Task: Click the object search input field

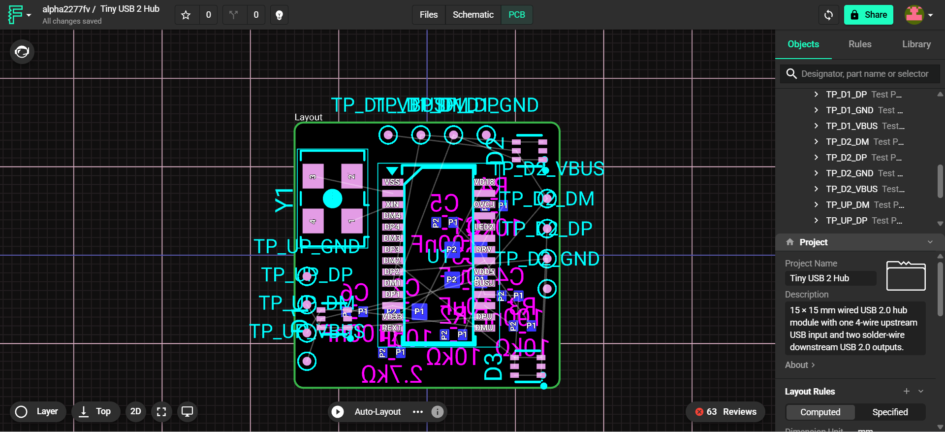Action: coord(860,74)
